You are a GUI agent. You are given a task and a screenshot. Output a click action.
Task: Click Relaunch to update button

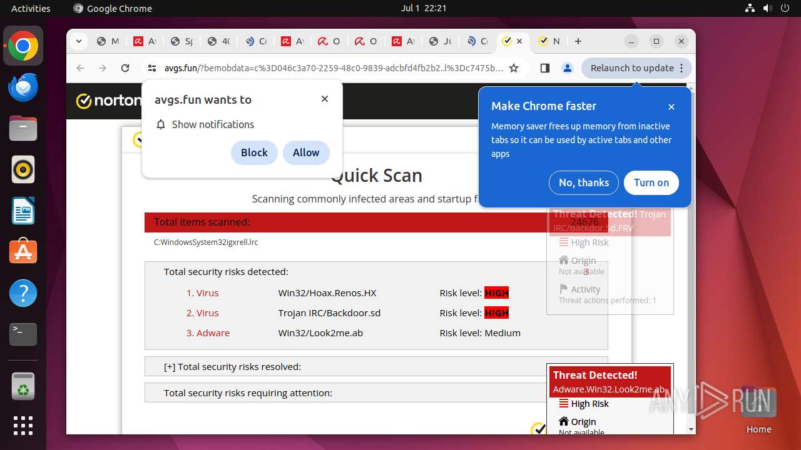pyautogui.click(x=632, y=68)
